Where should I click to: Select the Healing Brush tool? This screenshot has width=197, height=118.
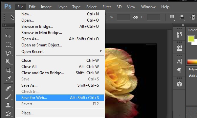tap(8, 88)
